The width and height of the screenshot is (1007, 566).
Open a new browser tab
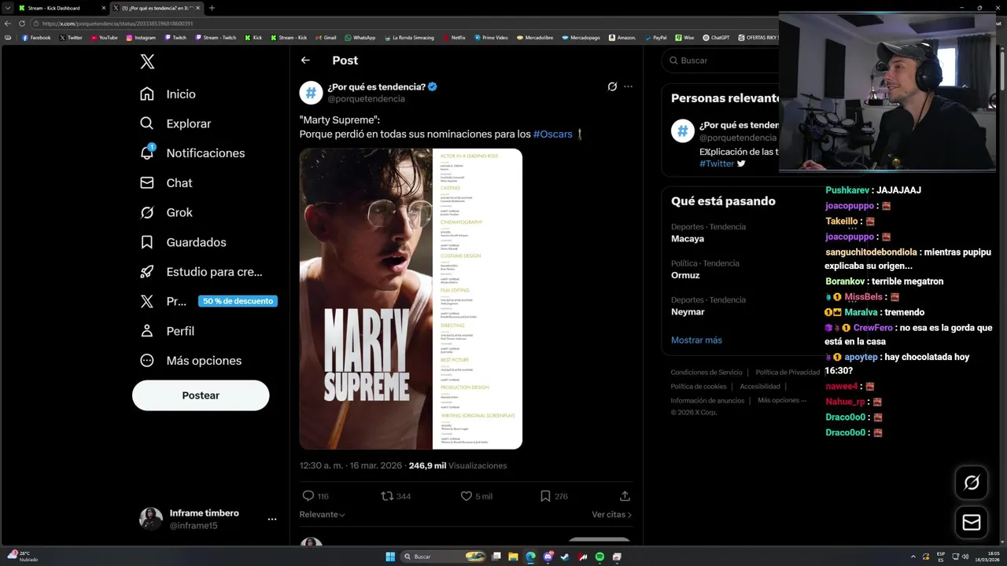(x=212, y=8)
